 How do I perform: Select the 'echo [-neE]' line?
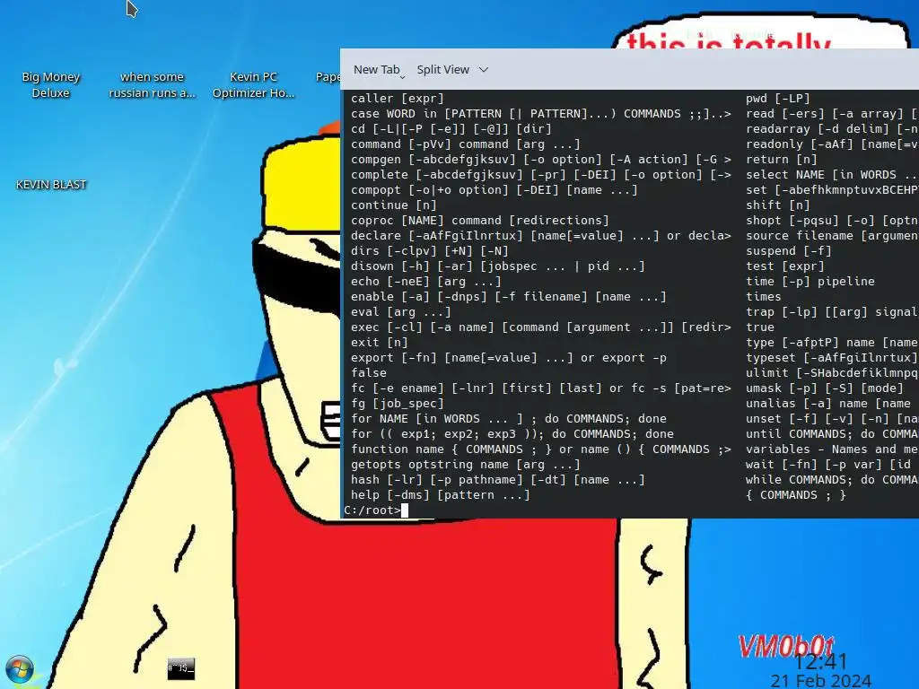[x=426, y=281]
